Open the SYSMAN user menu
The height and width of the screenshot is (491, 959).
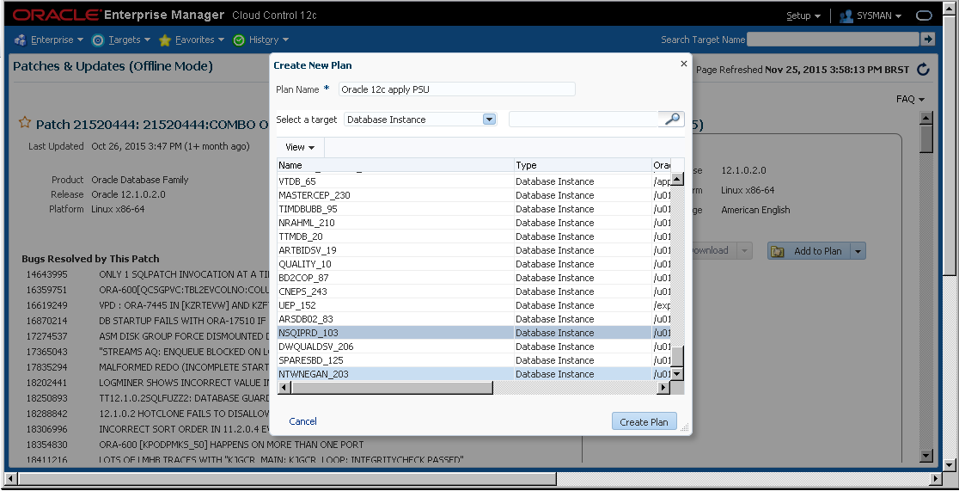pos(879,16)
